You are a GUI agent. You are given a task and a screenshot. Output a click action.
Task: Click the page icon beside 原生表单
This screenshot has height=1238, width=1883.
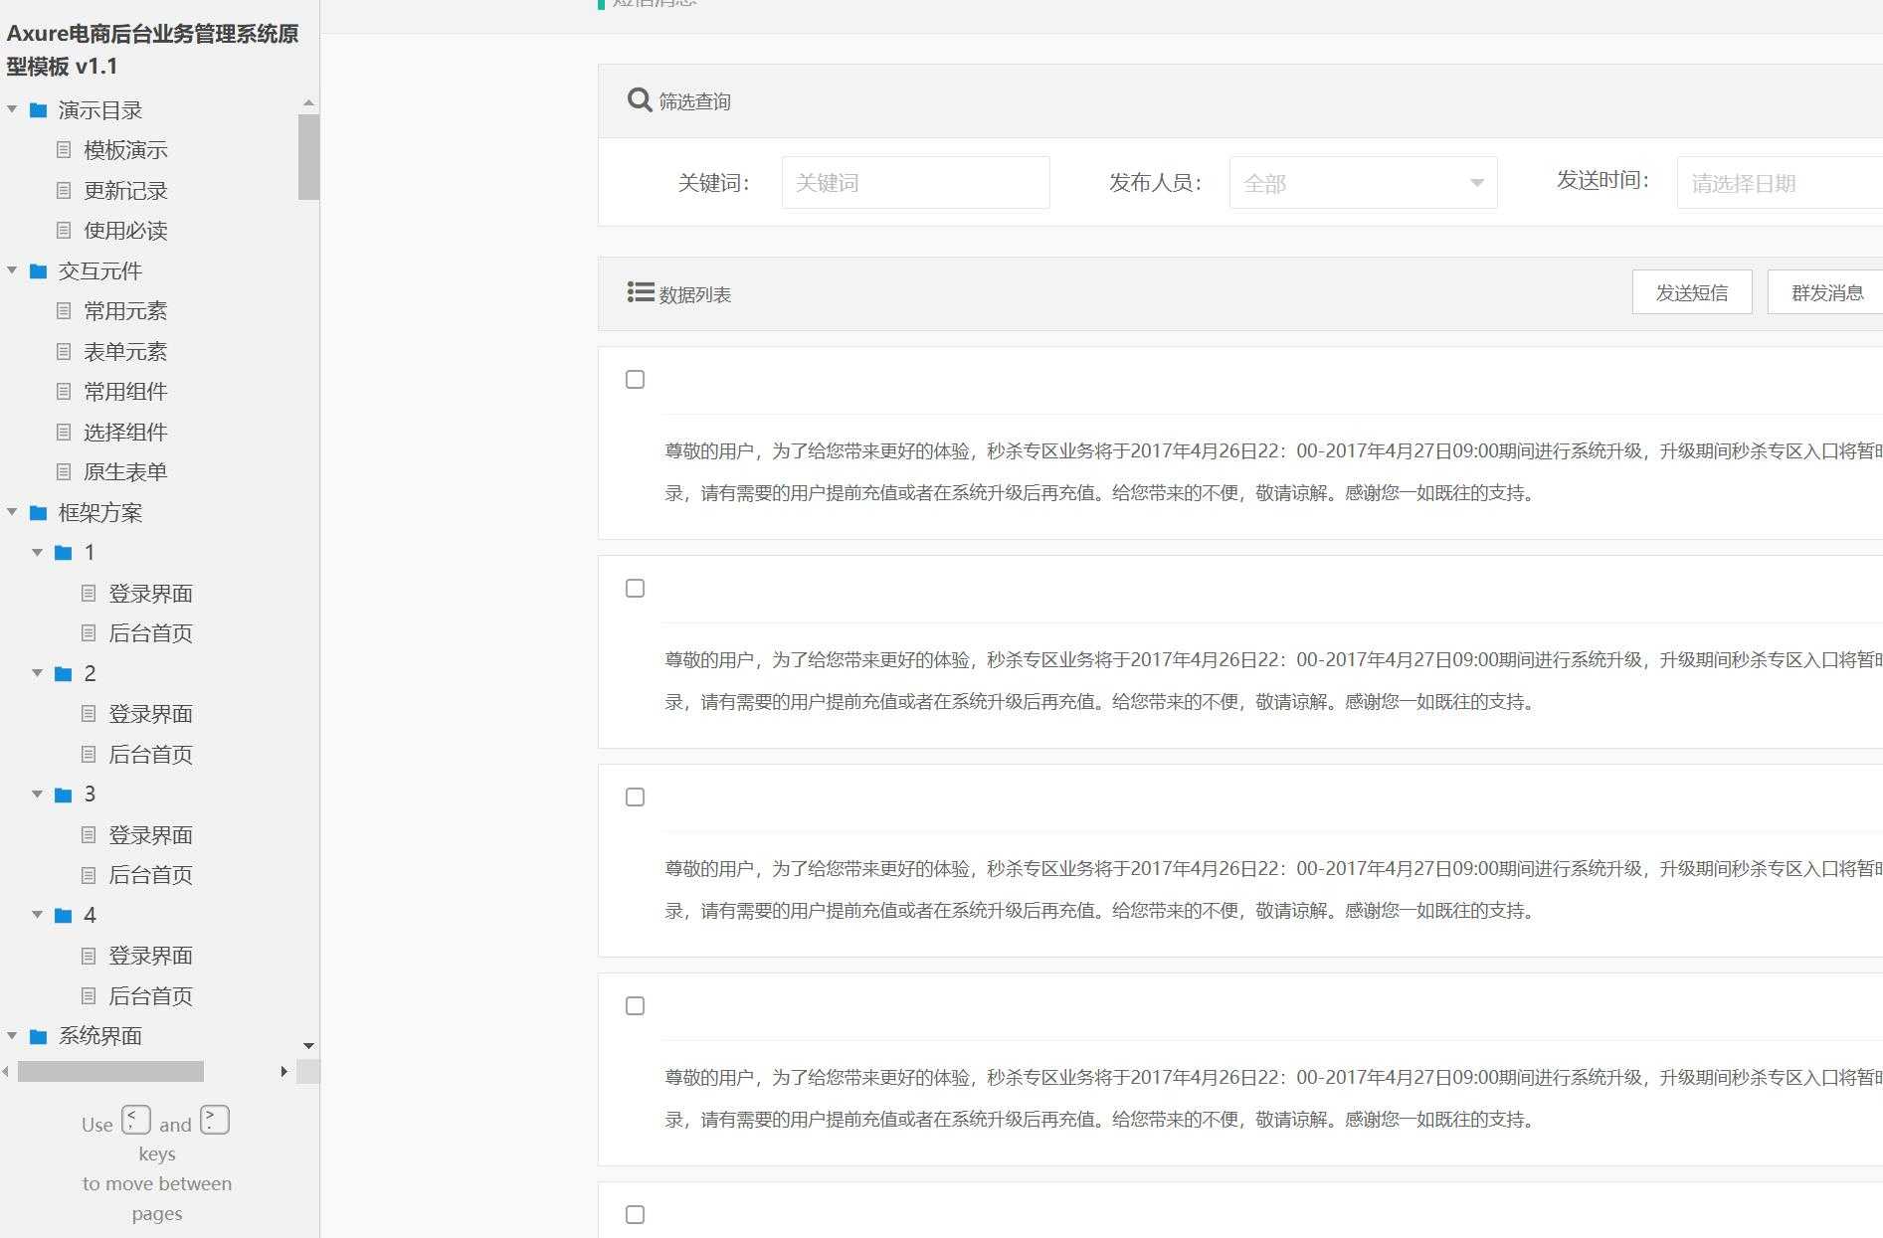click(65, 471)
